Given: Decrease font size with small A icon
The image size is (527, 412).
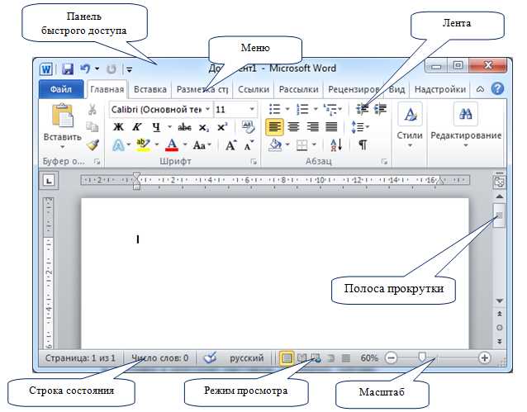Looking at the screenshot, I should coord(249,145).
